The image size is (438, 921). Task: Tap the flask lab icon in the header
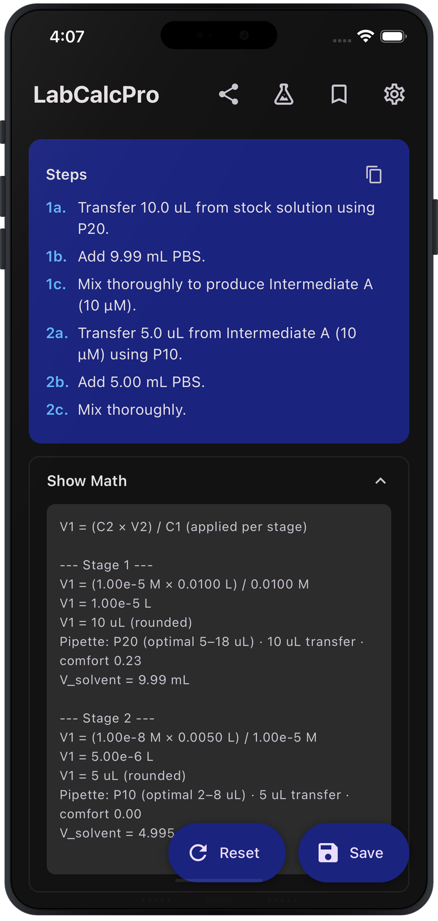tap(283, 94)
